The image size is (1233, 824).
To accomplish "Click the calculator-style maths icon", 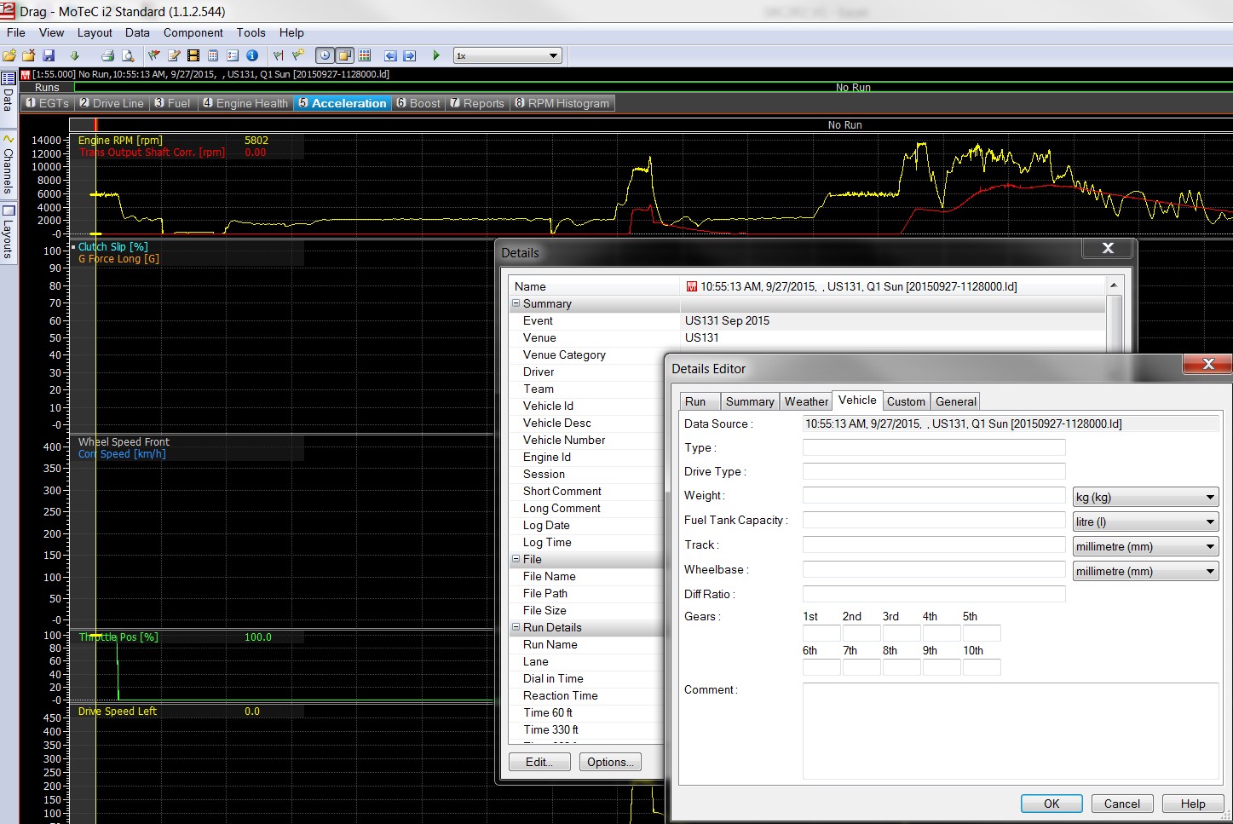I will pos(213,55).
